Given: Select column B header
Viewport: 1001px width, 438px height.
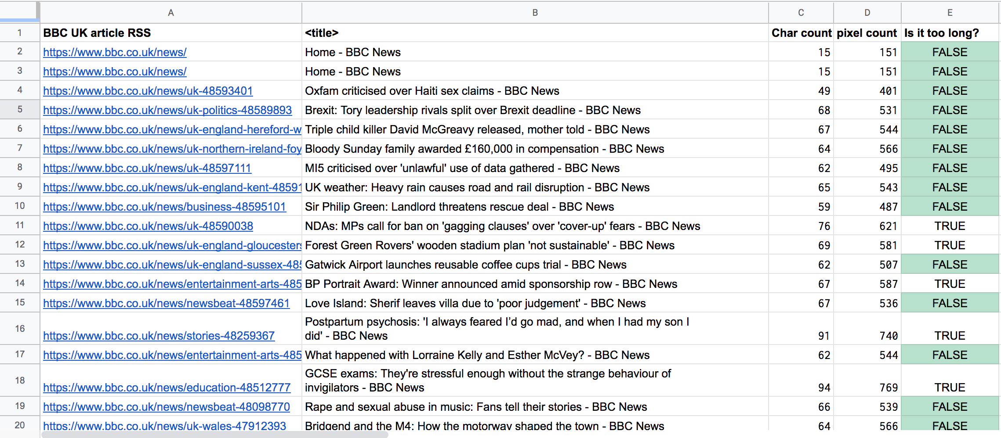Looking at the screenshot, I should [535, 12].
